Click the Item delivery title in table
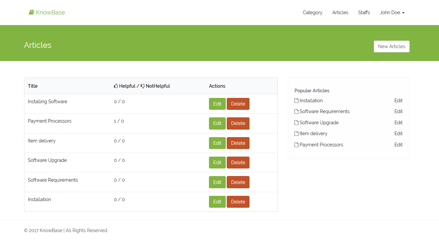 pyautogui.click(x=42, y=141)
